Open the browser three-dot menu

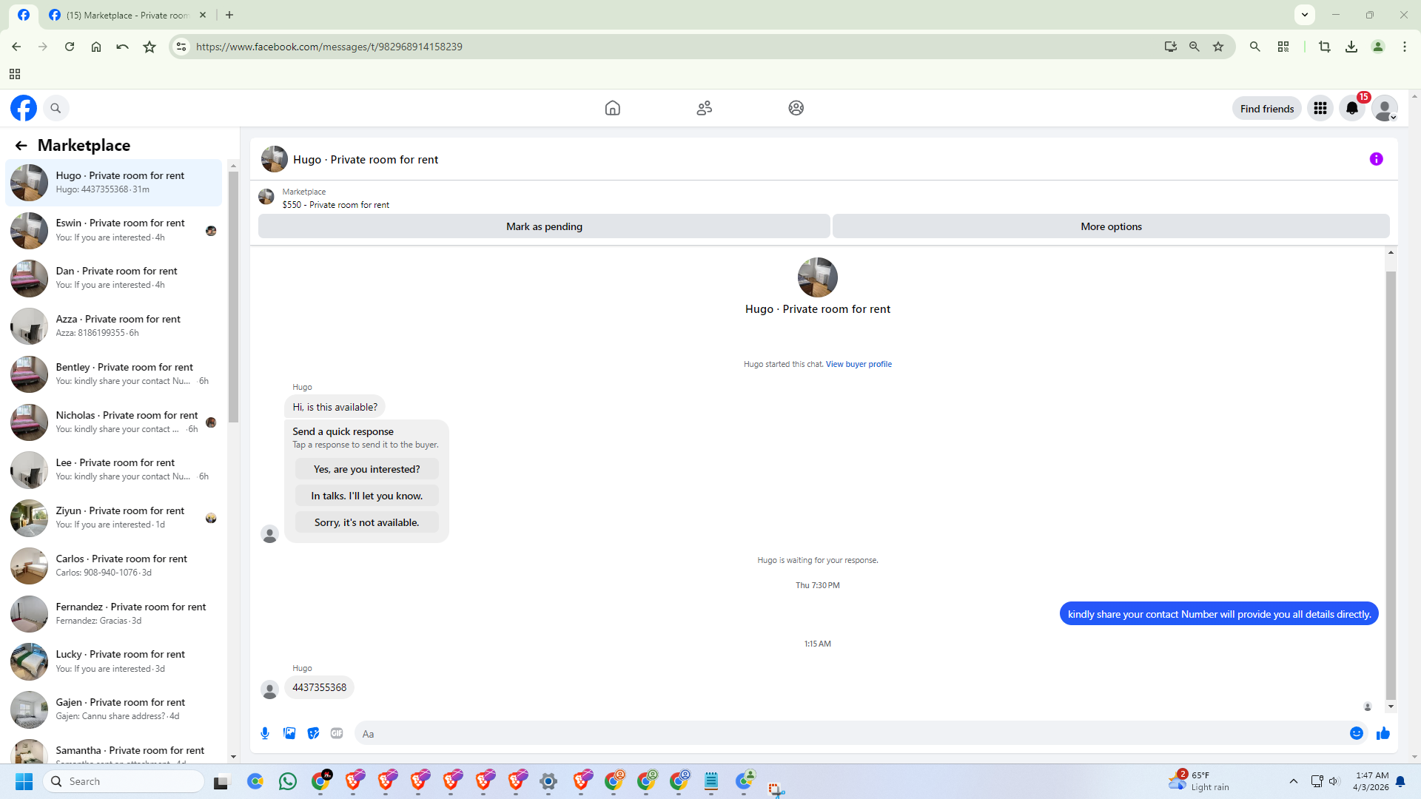point(1405,47)
